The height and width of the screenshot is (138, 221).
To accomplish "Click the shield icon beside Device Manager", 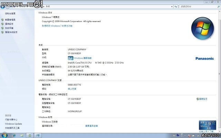I will coord(2,20).
